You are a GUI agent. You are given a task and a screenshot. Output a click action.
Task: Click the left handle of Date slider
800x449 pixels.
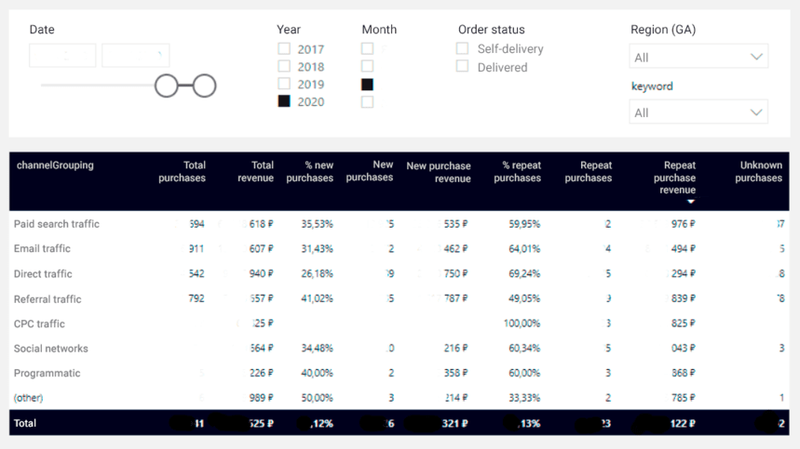point(167,86)
